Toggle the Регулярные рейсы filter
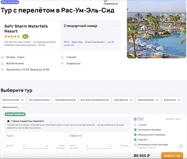 pyautogui.click(x=39, y=100)
